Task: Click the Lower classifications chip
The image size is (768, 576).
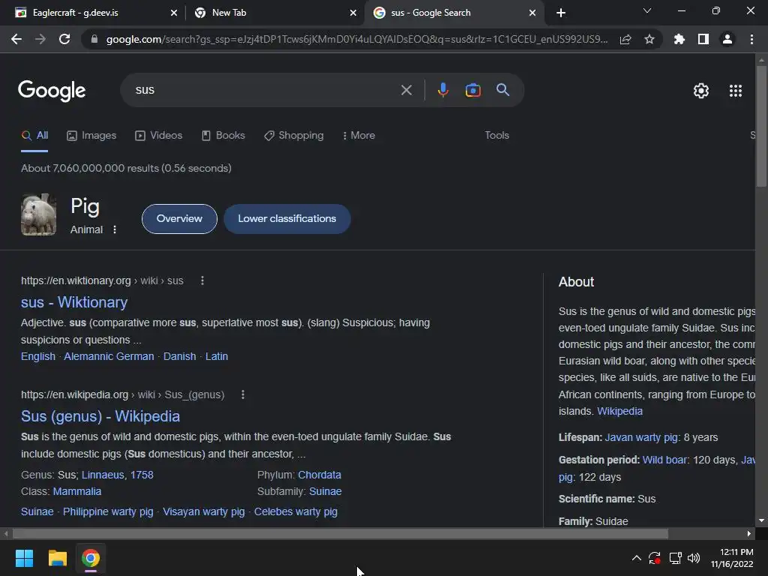Action: (287, 219)
